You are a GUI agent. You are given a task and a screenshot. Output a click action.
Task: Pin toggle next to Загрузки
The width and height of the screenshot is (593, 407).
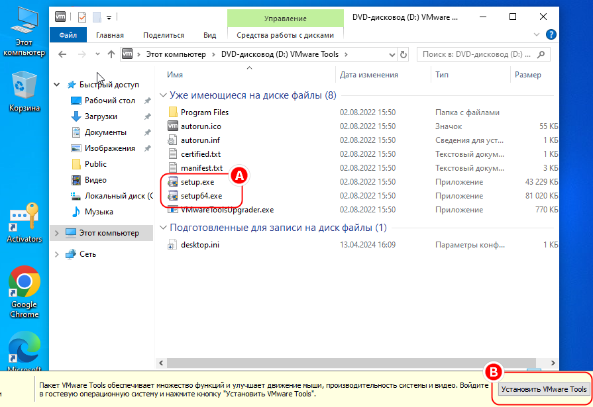click(x=148, y=116)
